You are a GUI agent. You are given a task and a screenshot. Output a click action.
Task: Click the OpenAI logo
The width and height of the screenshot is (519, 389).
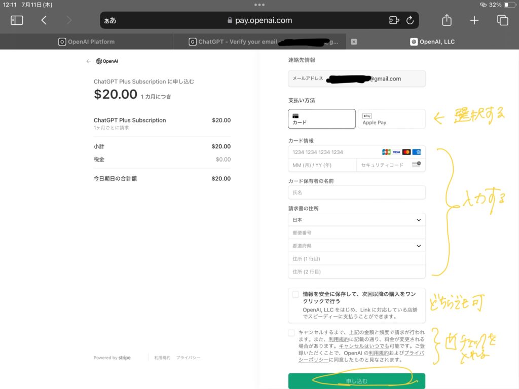(107, 61)
